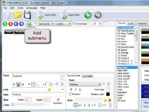
Task: Click the Add submenu icon
Action: tap(29, 24)
